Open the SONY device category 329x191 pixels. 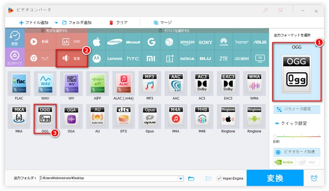(x=205, y=42)
